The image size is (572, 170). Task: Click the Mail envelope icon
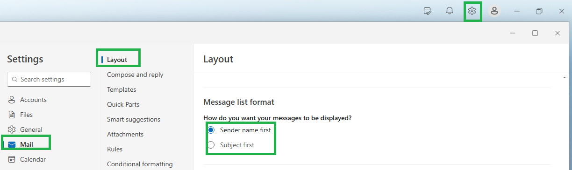[x=12, y=144]
